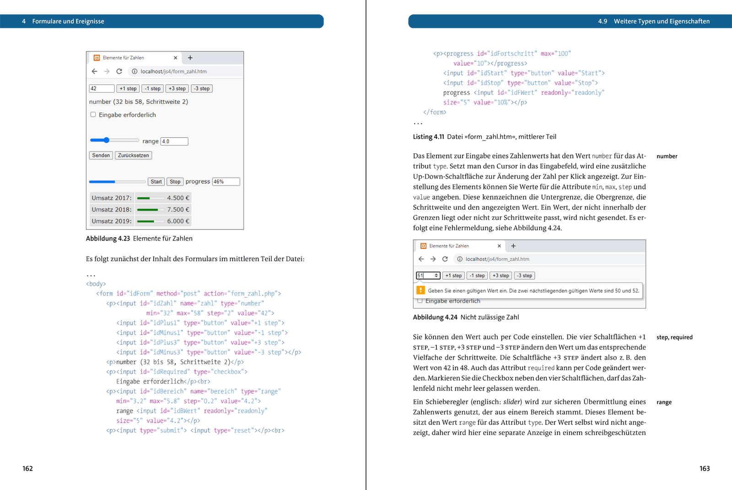Click the up-down spinner of number field 51

[436, 276]
